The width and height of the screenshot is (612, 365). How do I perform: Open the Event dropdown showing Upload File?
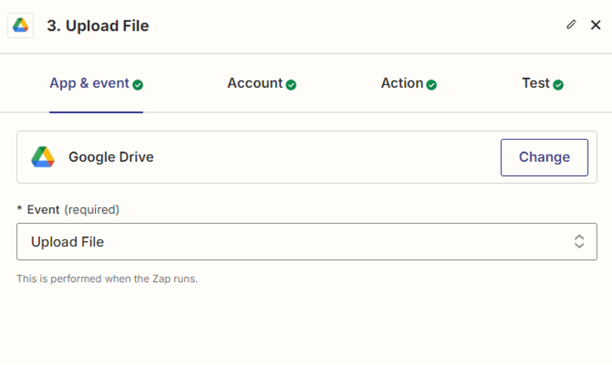307,242
